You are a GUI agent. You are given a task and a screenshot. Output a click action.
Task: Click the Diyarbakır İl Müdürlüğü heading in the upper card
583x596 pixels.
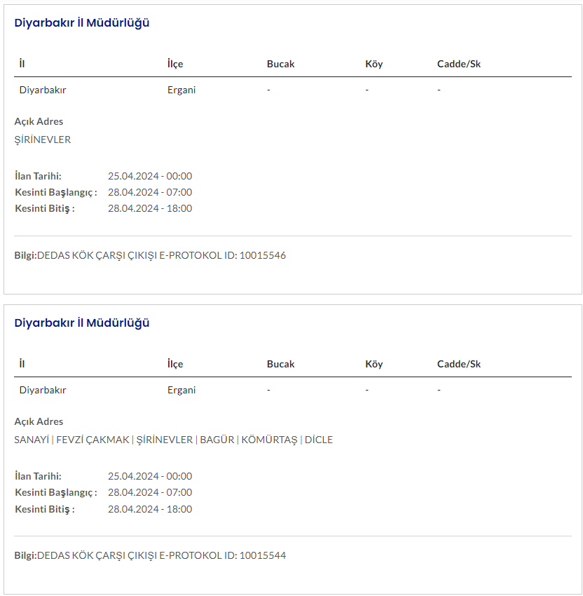(x=82, y=23)
